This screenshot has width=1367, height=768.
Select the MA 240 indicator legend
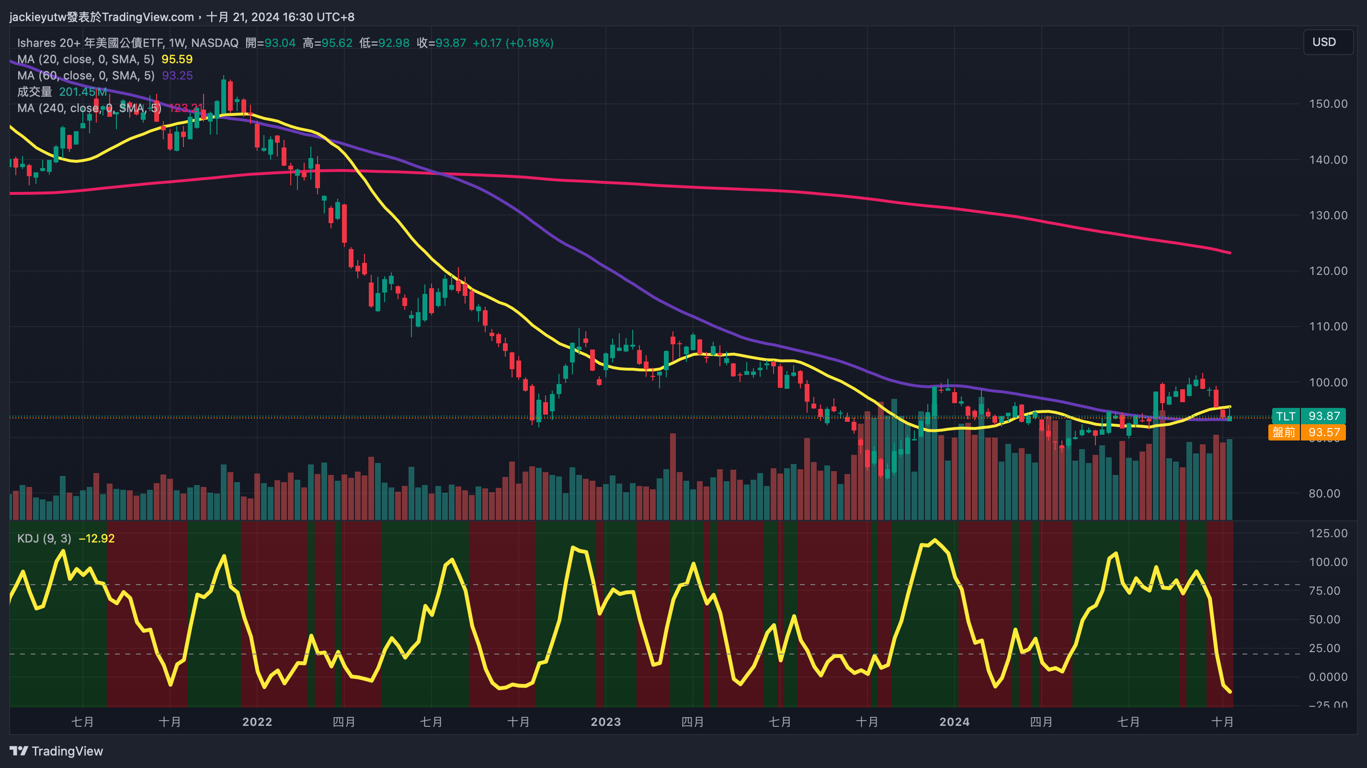89,108
